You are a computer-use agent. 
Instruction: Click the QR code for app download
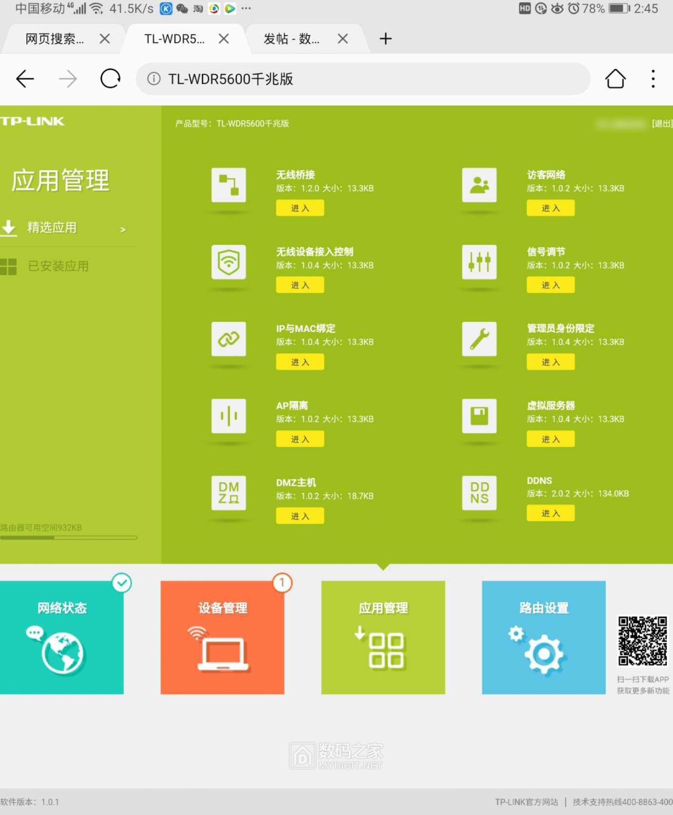(643, 641)
